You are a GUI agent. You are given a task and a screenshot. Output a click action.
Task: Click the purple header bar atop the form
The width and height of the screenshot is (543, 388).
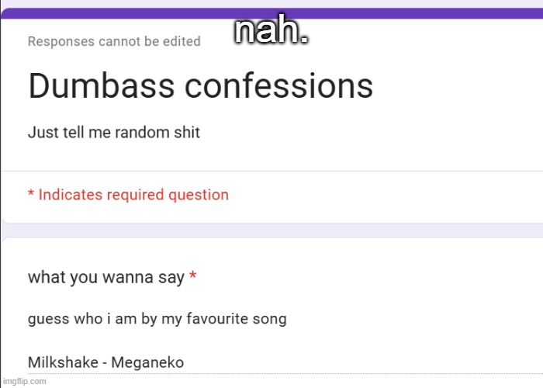click(x=271, y=13)
